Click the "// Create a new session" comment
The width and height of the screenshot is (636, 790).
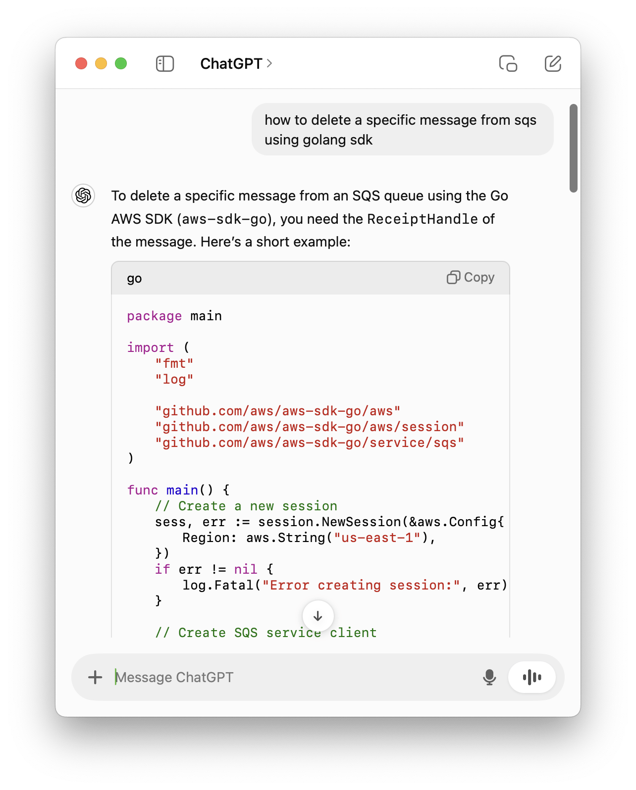246,506
